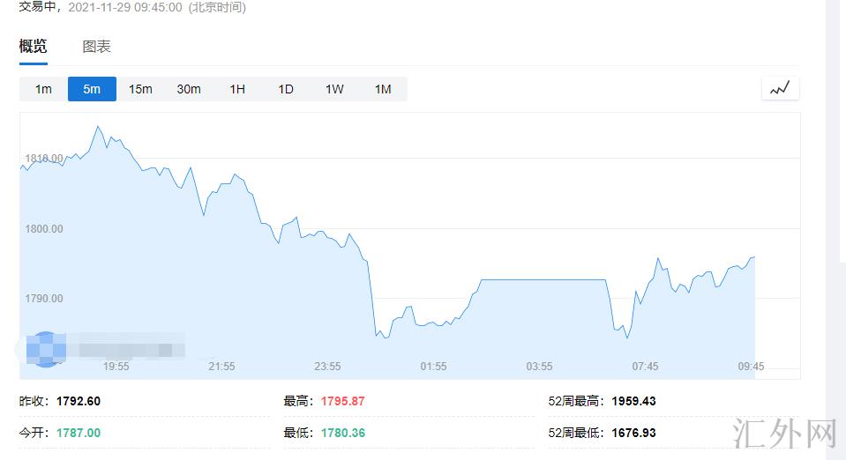Choose the 30m interval
Screen dimensions: 846x460
pyautogui.click(x=189, y=89)
